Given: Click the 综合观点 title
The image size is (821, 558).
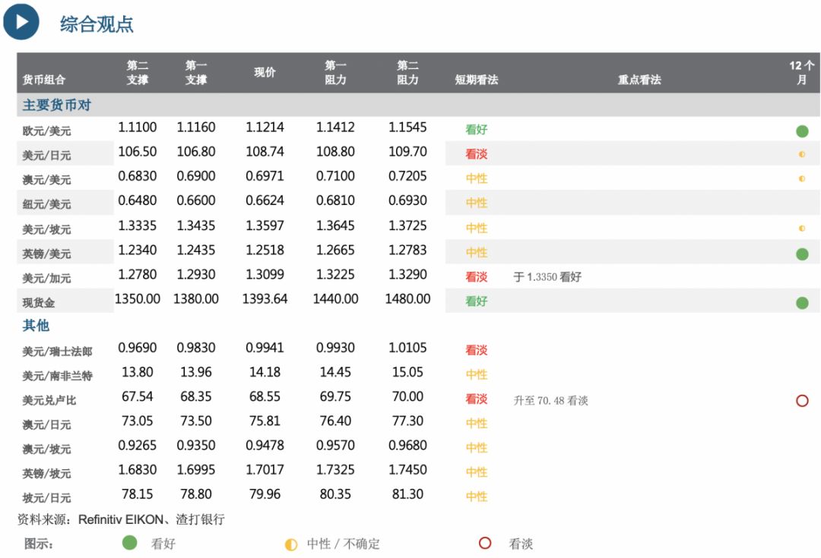Looking at the screenshot, I should point(97,24).
